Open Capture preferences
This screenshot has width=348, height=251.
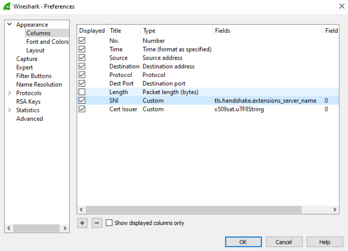[27, 59]
